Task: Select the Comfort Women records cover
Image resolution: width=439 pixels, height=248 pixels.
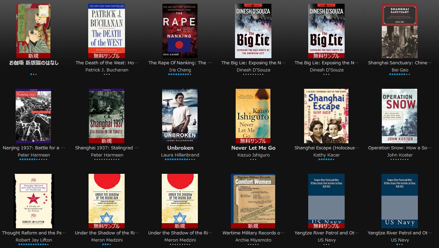Action: click(253, 201)
